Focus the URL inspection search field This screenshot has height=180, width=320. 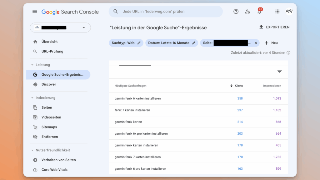166,12
